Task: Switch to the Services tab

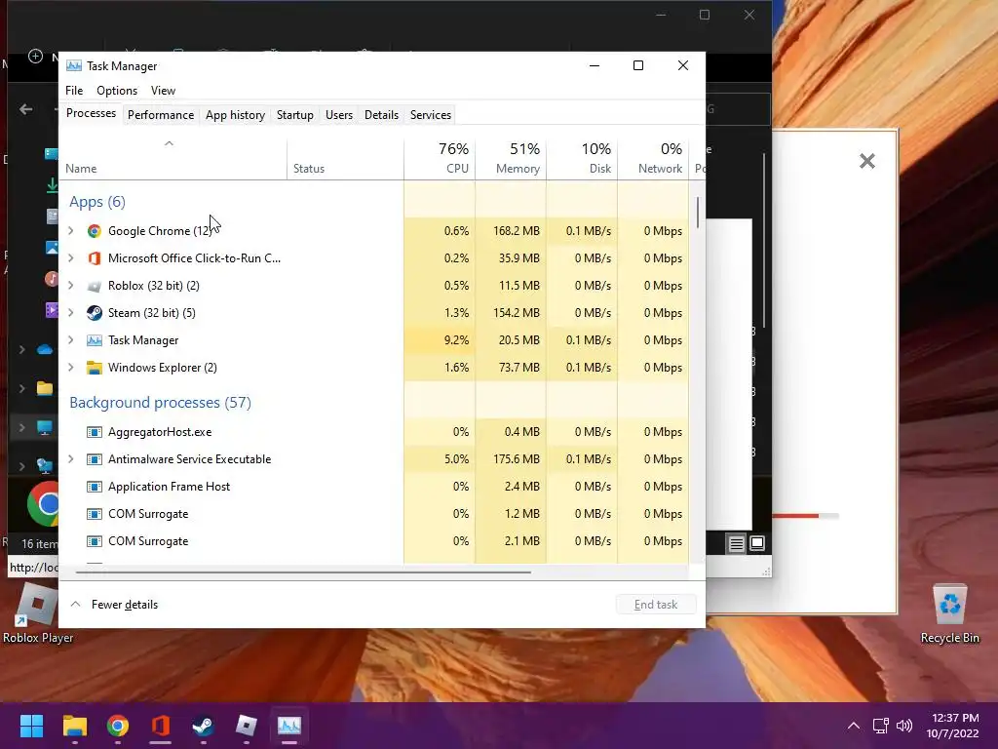Action: [x=430, y=115]
